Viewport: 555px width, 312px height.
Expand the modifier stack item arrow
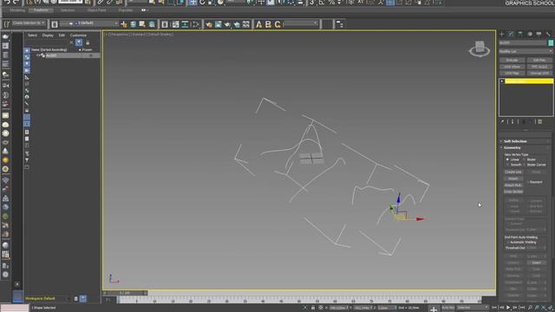point(502,81)
